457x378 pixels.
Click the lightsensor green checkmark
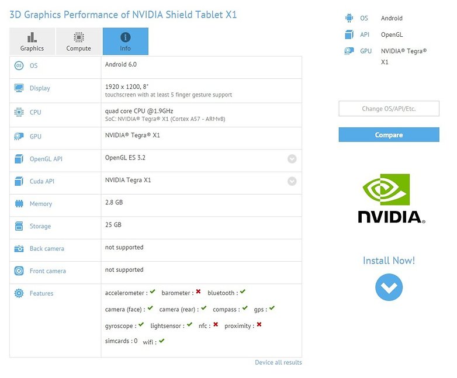tap(190, 324)
